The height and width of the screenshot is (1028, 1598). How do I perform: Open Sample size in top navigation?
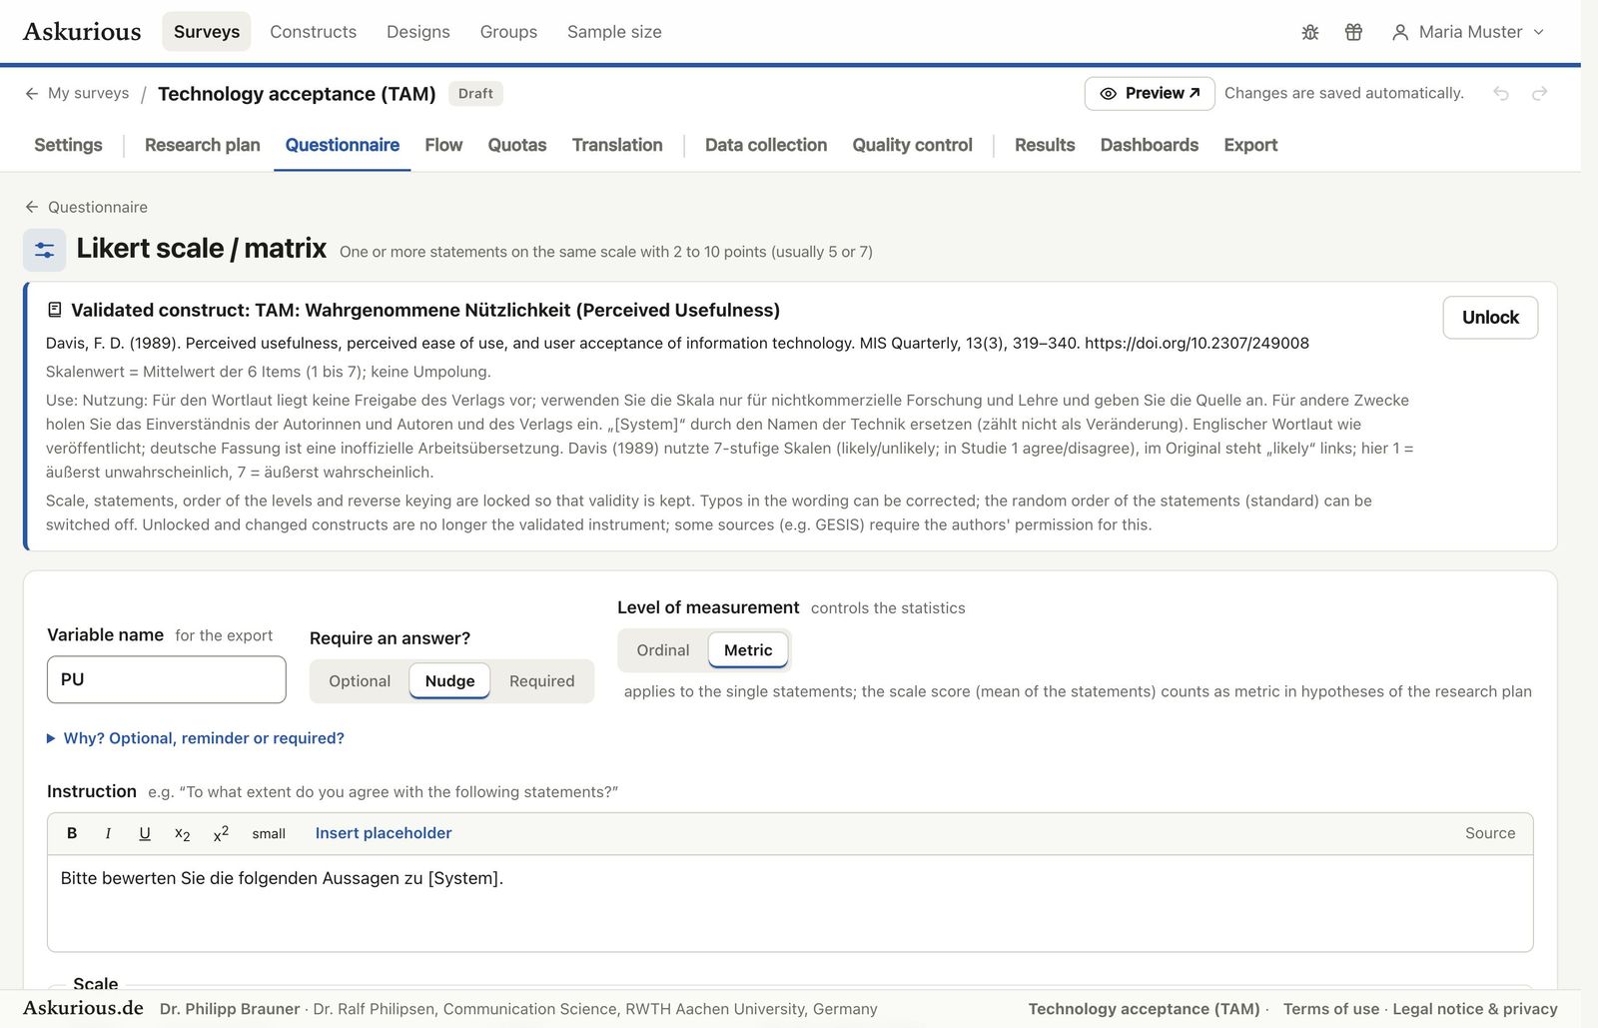click(614, 32)
